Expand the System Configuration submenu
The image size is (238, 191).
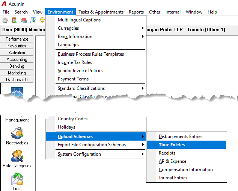(x=96, y=154)
